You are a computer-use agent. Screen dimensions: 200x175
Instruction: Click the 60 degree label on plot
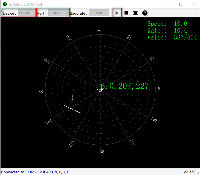coord(152,59)
